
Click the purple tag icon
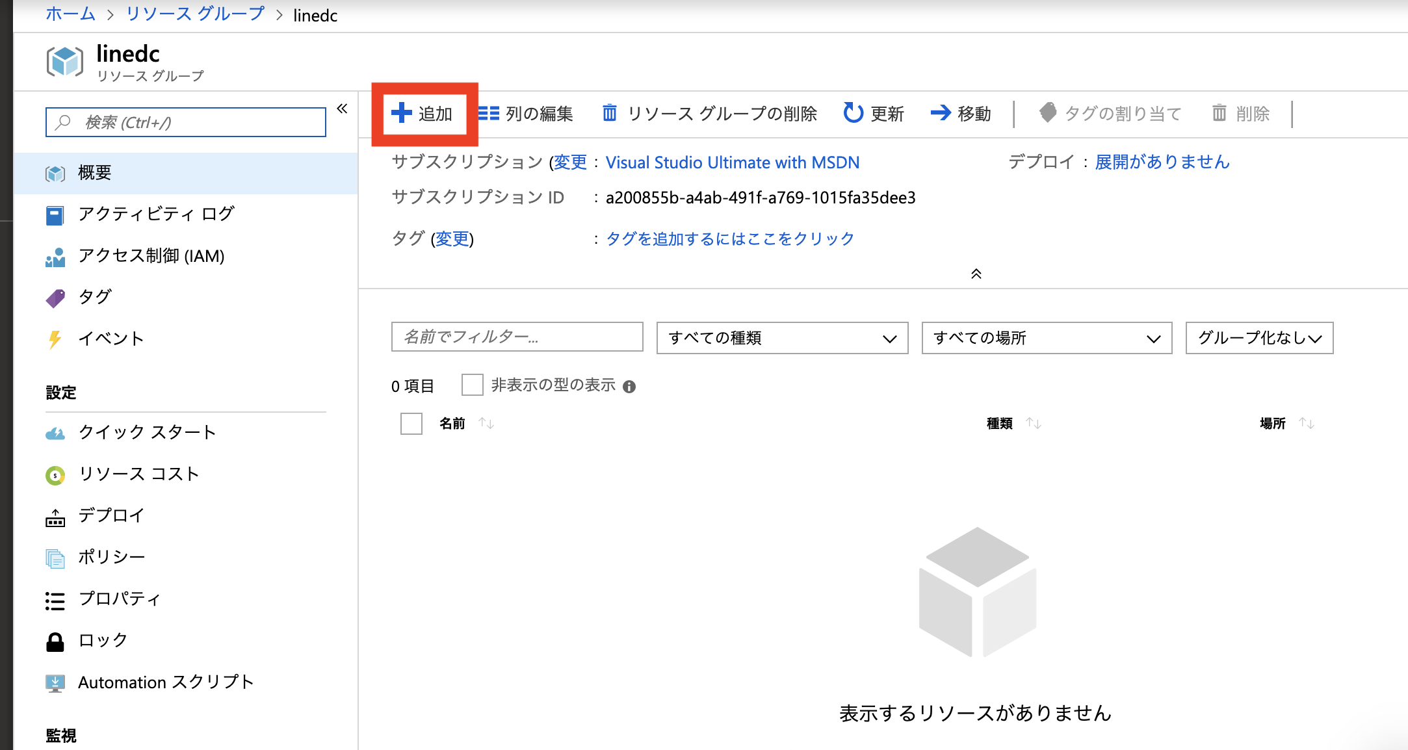pos(55,298)
